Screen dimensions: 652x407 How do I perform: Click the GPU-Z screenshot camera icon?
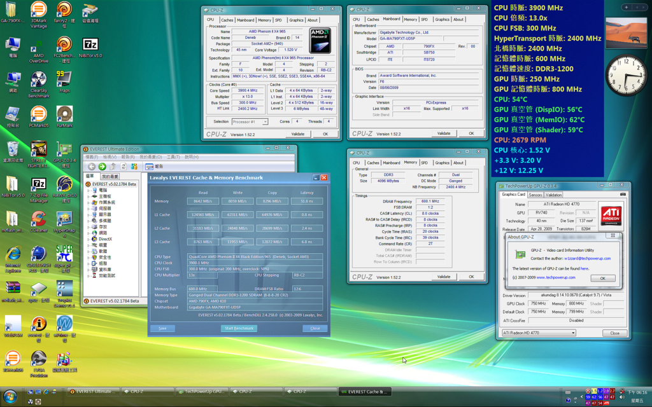pos(623,195)
